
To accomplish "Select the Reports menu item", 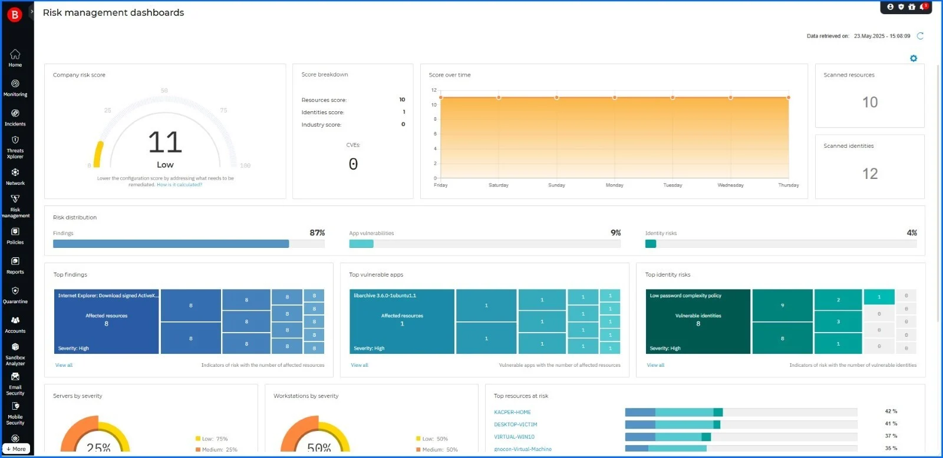I will point(15,265).
